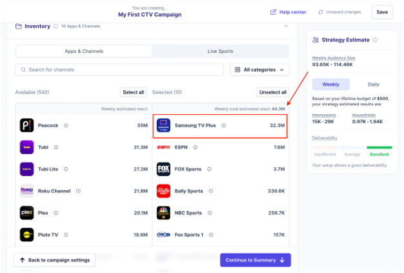Click the Samsung TV Plus logo
The image size is (404, 273).
pyautogui.click(x=163, y=125)
